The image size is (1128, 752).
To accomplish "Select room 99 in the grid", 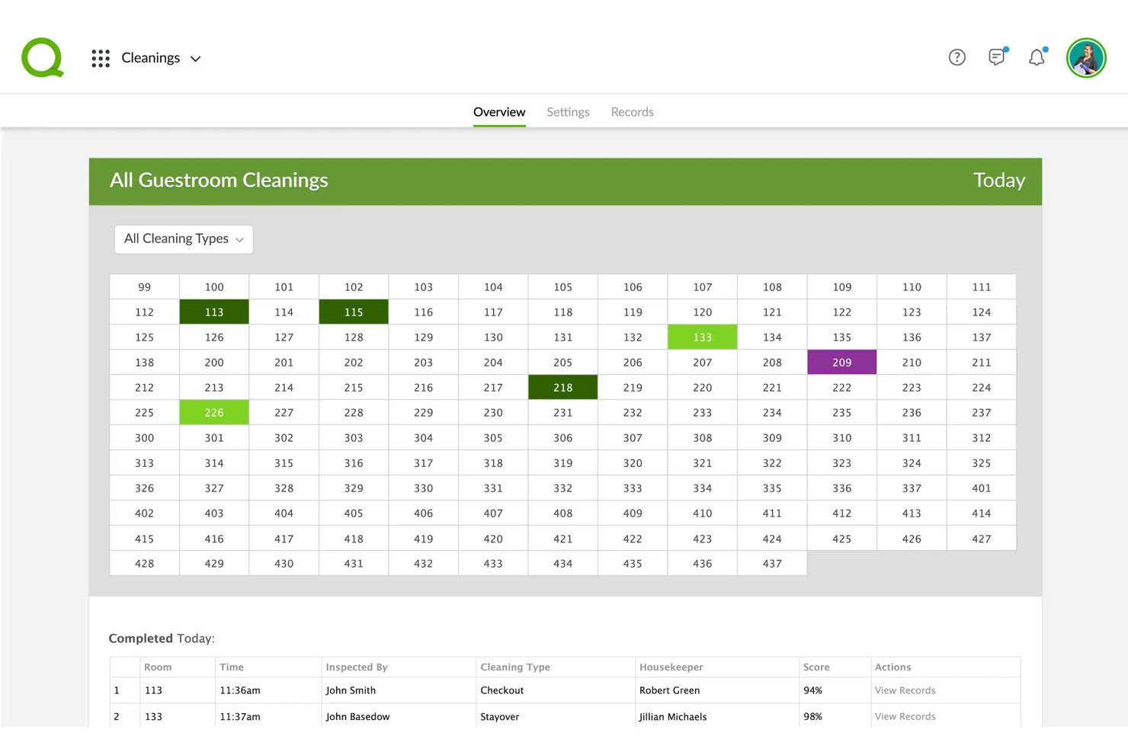I will 145,286.
